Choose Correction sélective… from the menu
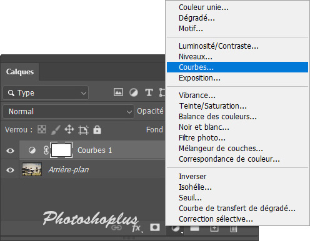This screenshot has height=241, width=310. coord(237,219)
